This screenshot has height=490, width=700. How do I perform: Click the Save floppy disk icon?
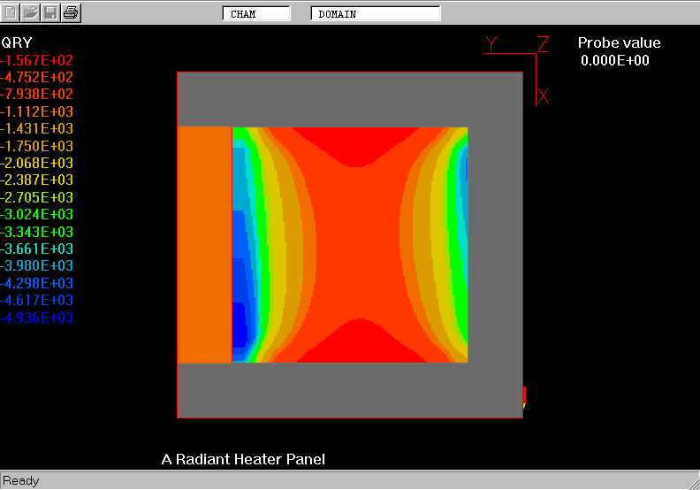click(x=51, y=12)
